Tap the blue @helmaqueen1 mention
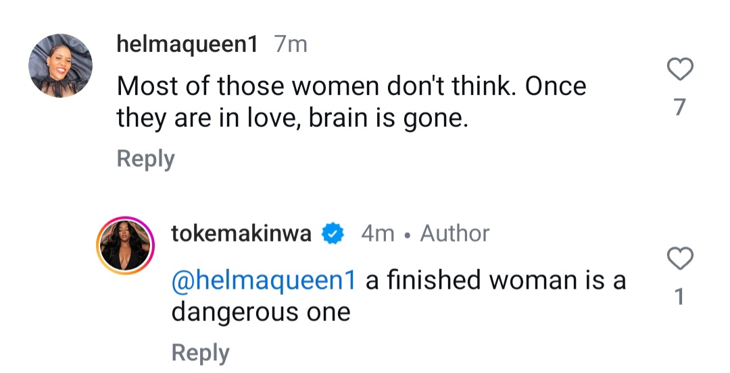Screen dimensions: 730x373 [264, 281]
